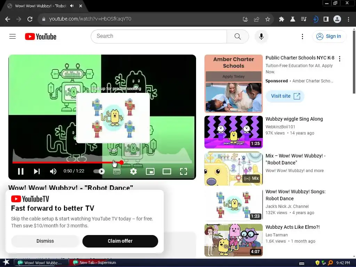This screenshot has height=267, width=356.
Task: Close the Wow! Wow! Wubbzy! tab
Action: [81, 6]
